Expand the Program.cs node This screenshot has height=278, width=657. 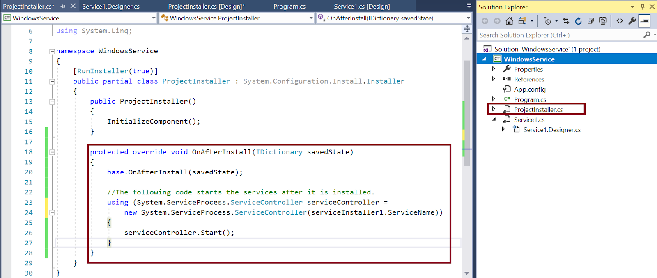[x=494, y=99]
